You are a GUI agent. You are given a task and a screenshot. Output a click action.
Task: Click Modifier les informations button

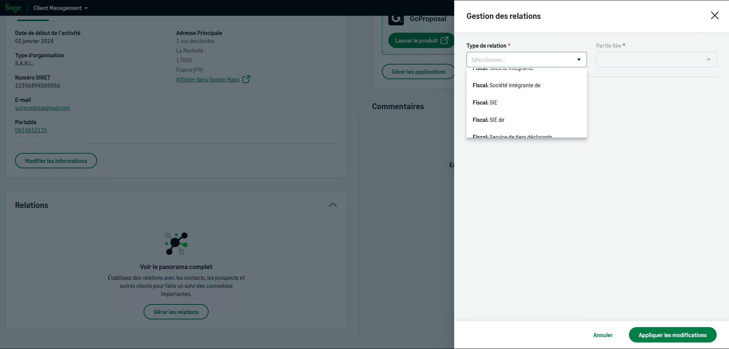[56, 161]
